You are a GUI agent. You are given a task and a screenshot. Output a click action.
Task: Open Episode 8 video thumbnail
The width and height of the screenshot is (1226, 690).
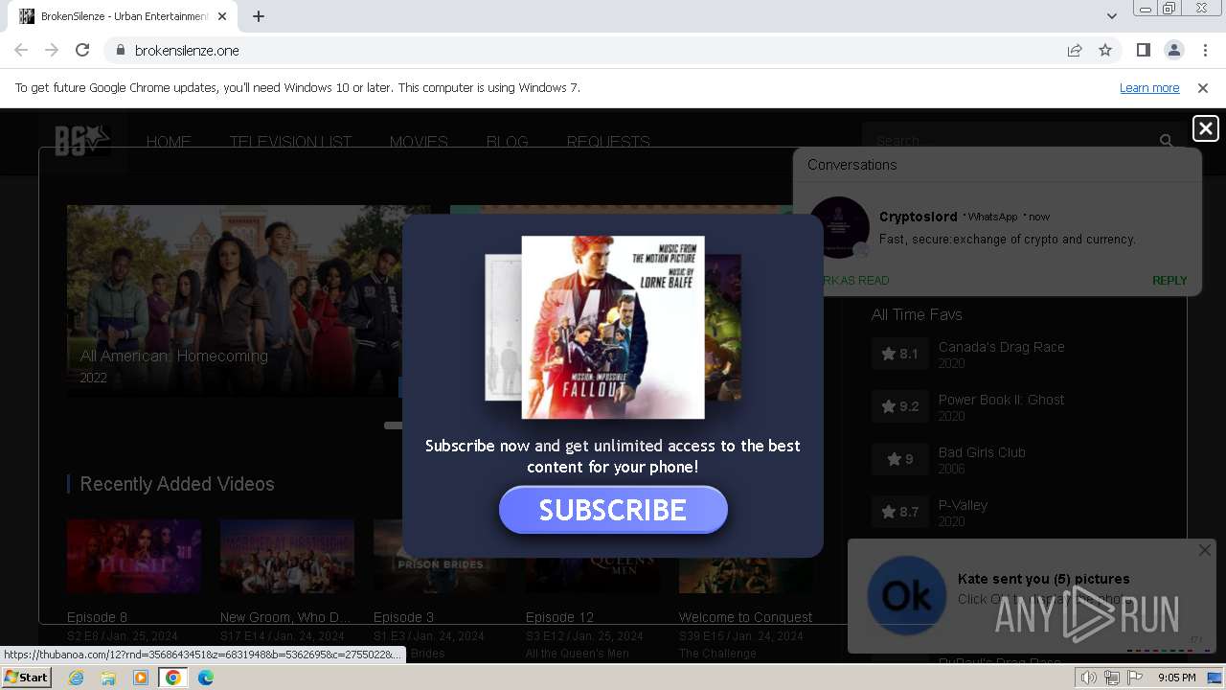pyautogui.click(x=134, y=557)
